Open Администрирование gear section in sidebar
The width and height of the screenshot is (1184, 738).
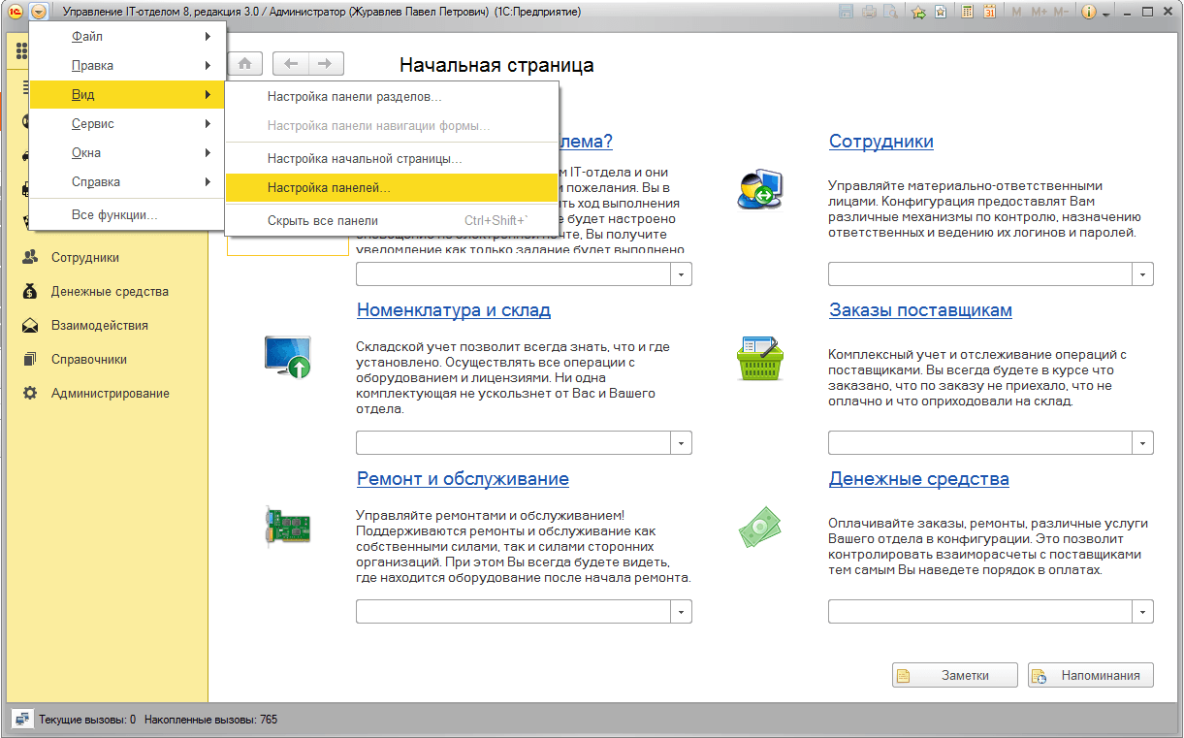tap(110, 394)
